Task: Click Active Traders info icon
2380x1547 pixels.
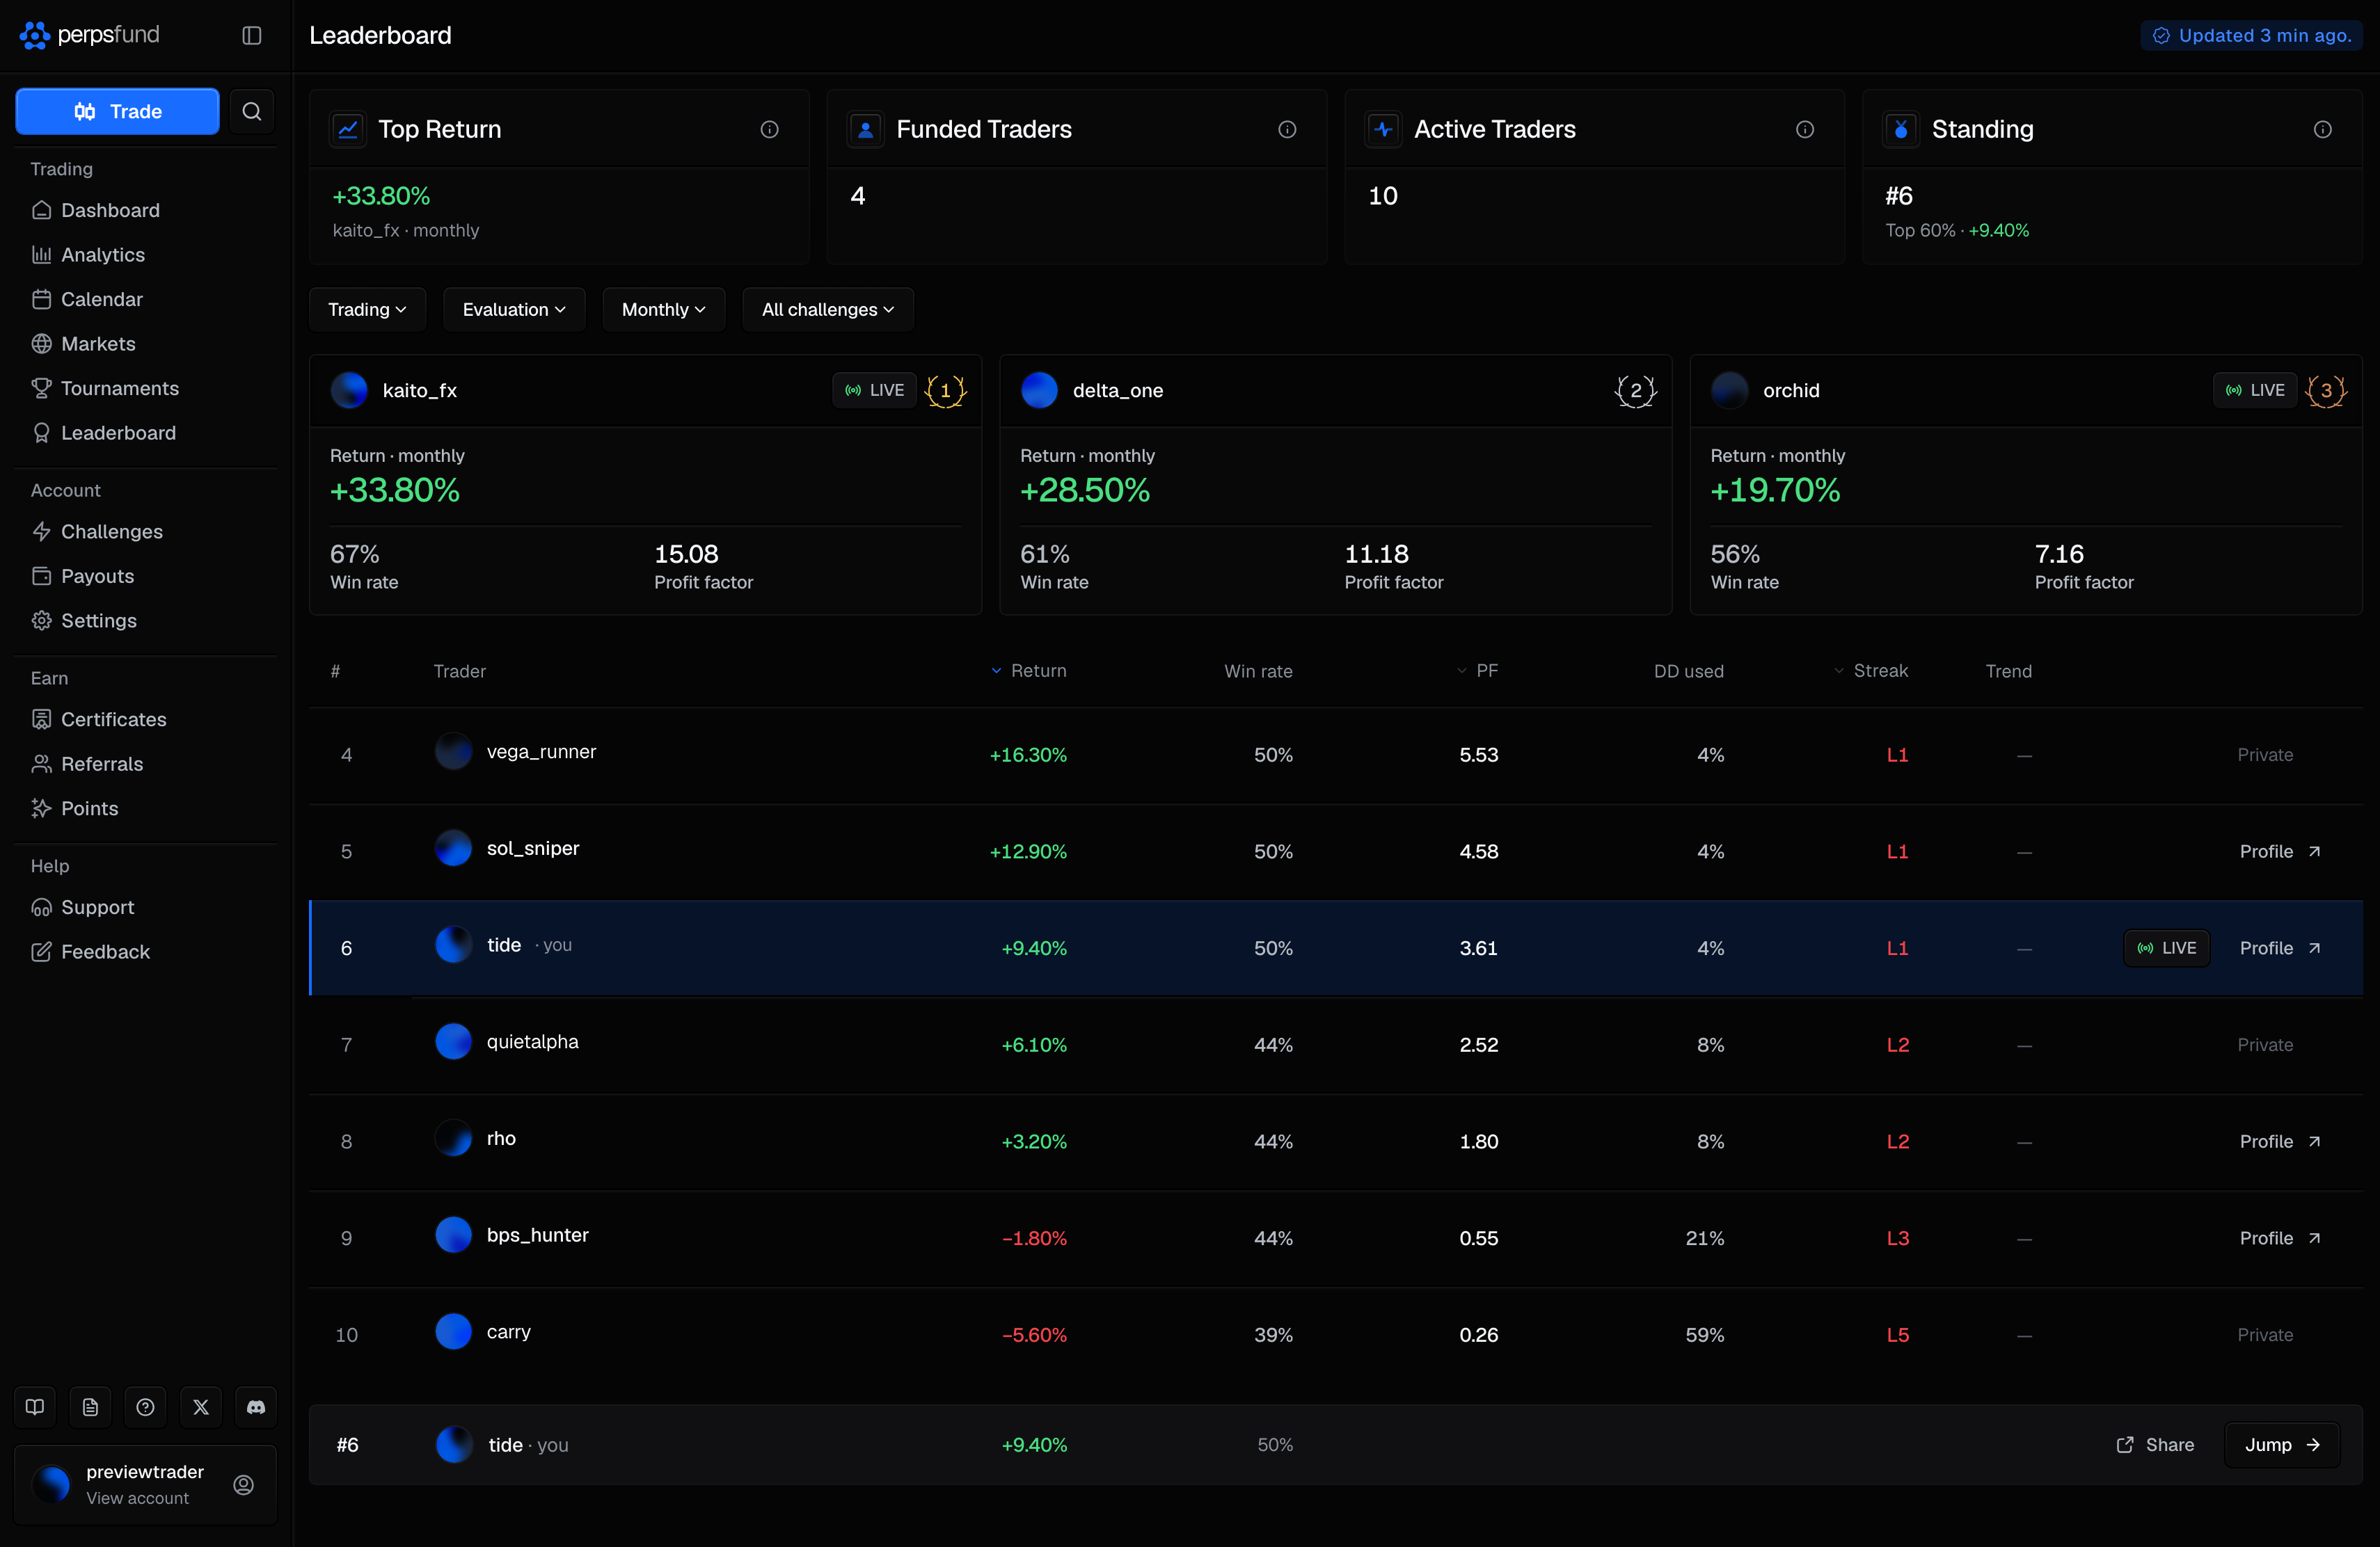Action: tap(1805, 129)
